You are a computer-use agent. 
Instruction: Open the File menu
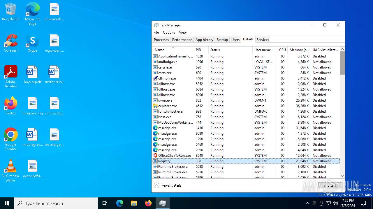pyautogui.click(x=156, y=33)
